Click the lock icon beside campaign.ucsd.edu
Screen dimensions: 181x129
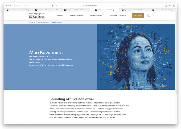pyautogui.click(x=84, y=6)
